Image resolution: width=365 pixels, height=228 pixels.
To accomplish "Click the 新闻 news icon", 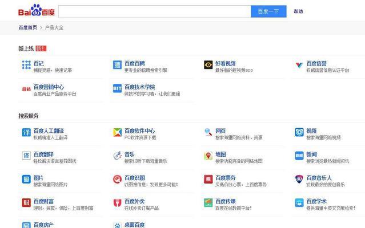I will pyautogui.click(x=299, y=156).
